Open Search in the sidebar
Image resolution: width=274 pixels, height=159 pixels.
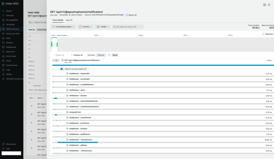(x=9, y=11)
